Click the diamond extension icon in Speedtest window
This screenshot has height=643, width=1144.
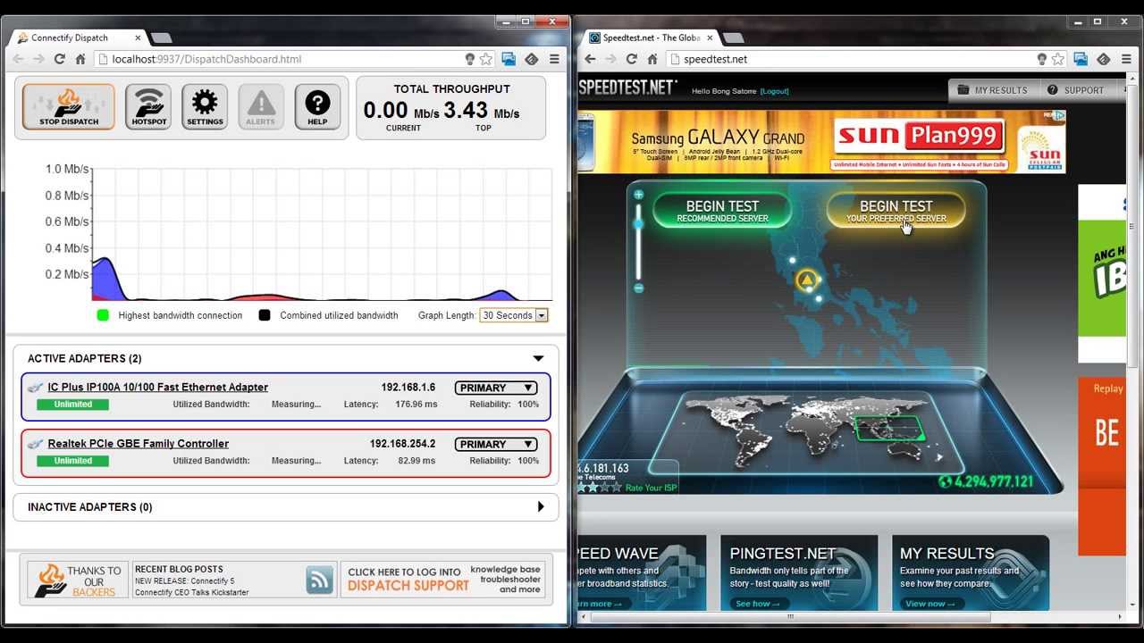pos(1103,59)
